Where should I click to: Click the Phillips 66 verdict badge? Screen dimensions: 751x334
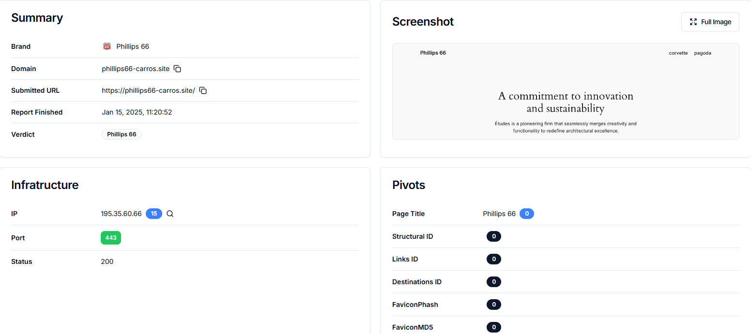coord(122,134)
